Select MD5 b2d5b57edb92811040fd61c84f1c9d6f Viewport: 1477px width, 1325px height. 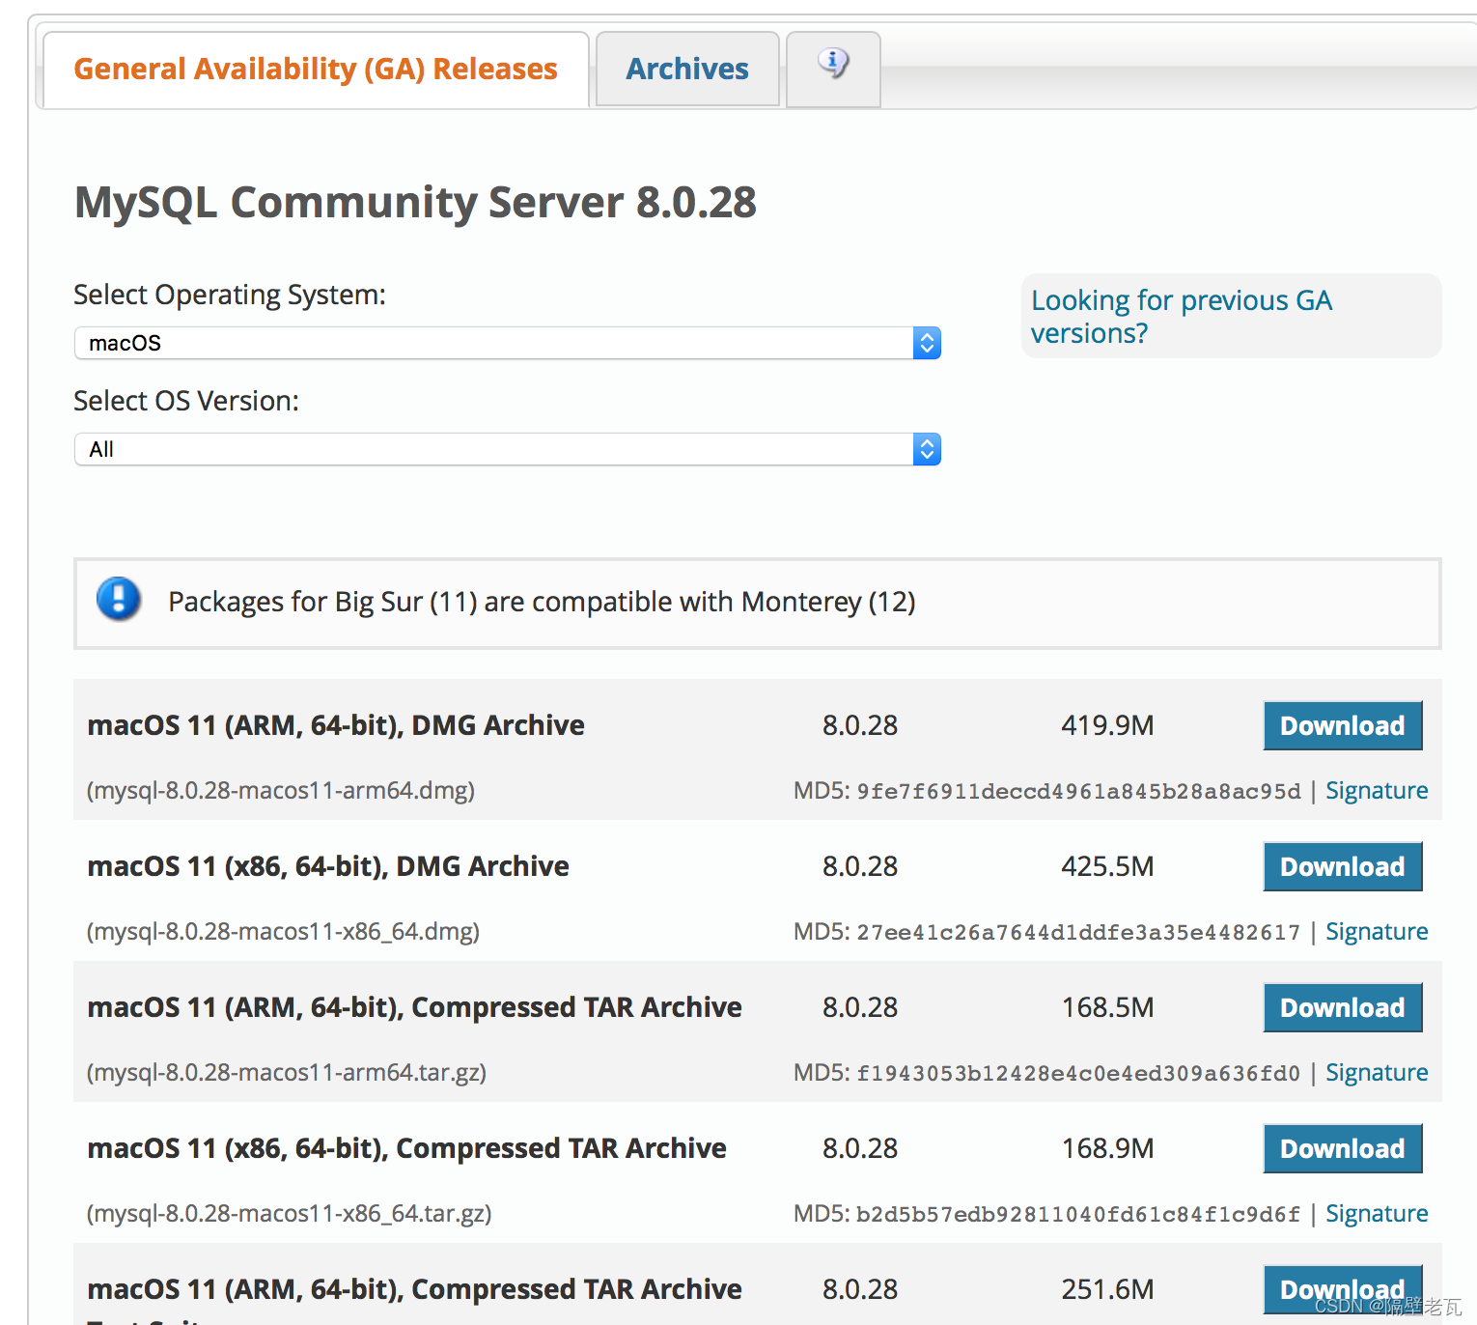click(1078, 1214)
